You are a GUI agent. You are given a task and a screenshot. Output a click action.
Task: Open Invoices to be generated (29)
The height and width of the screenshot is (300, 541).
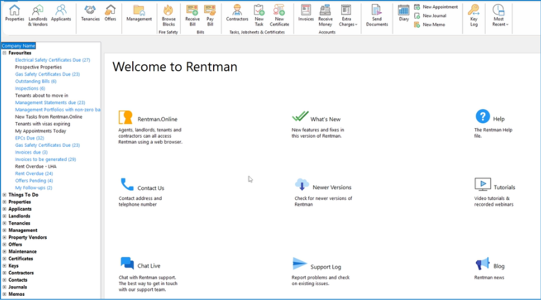pyautogui.click(x=45, y=159)
